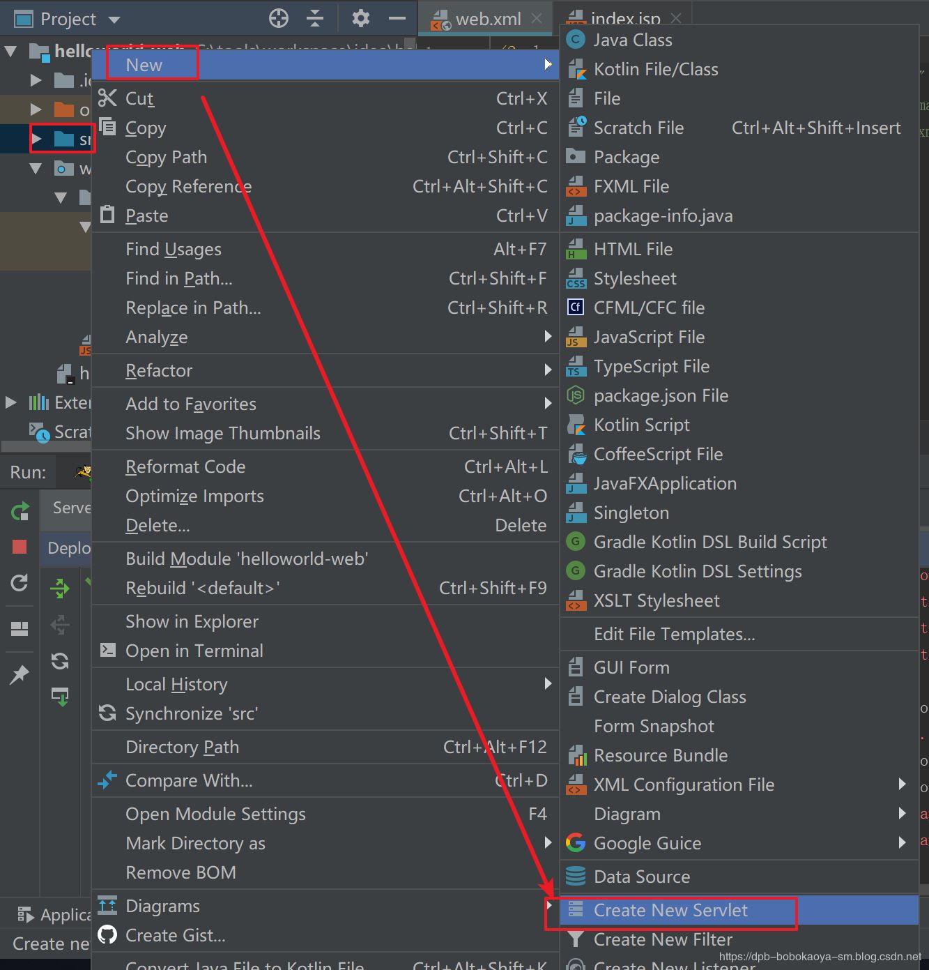Hide the Project panel with minimize icon
Image resolution: width=929 pixels, height=970 pixels.
coord(397,19)
